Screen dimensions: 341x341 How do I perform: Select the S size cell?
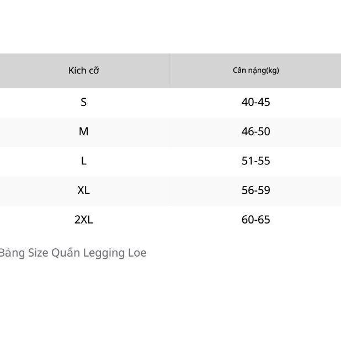[x=83, y=102]
